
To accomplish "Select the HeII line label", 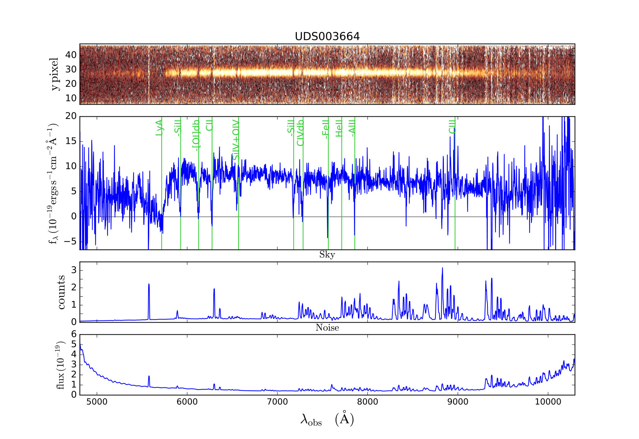I will point(339,128).
